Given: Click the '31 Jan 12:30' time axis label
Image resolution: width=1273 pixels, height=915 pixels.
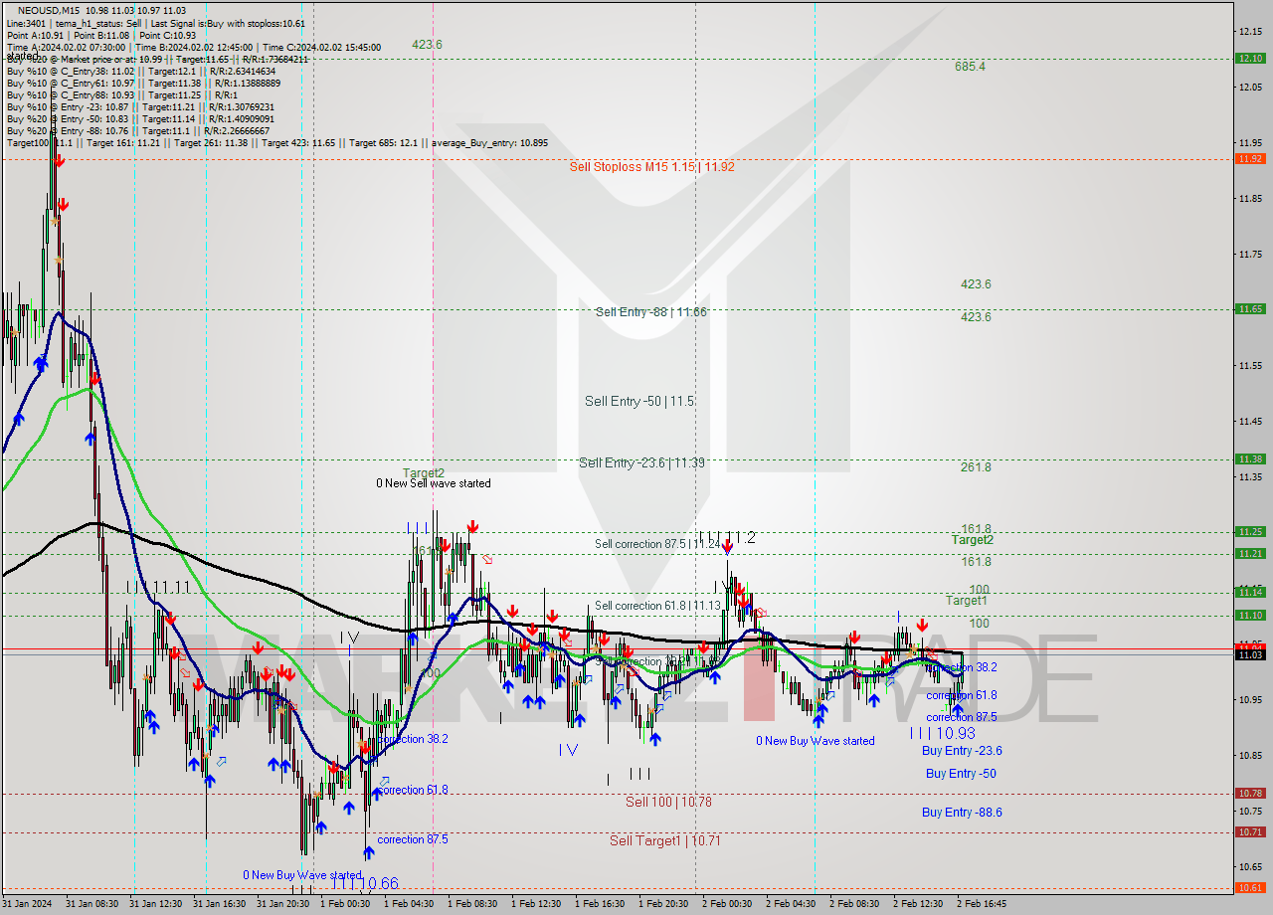Looking at the screenshot, I should 157,904.
